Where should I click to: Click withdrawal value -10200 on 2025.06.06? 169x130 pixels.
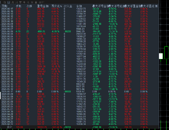(67, 31)
